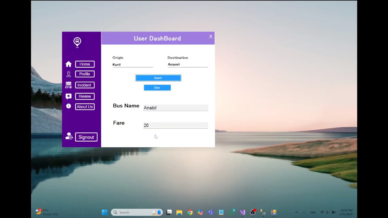This screenshot has width=388, height=218.
Task: Go to the Incident section
Action: click(85, 85)
